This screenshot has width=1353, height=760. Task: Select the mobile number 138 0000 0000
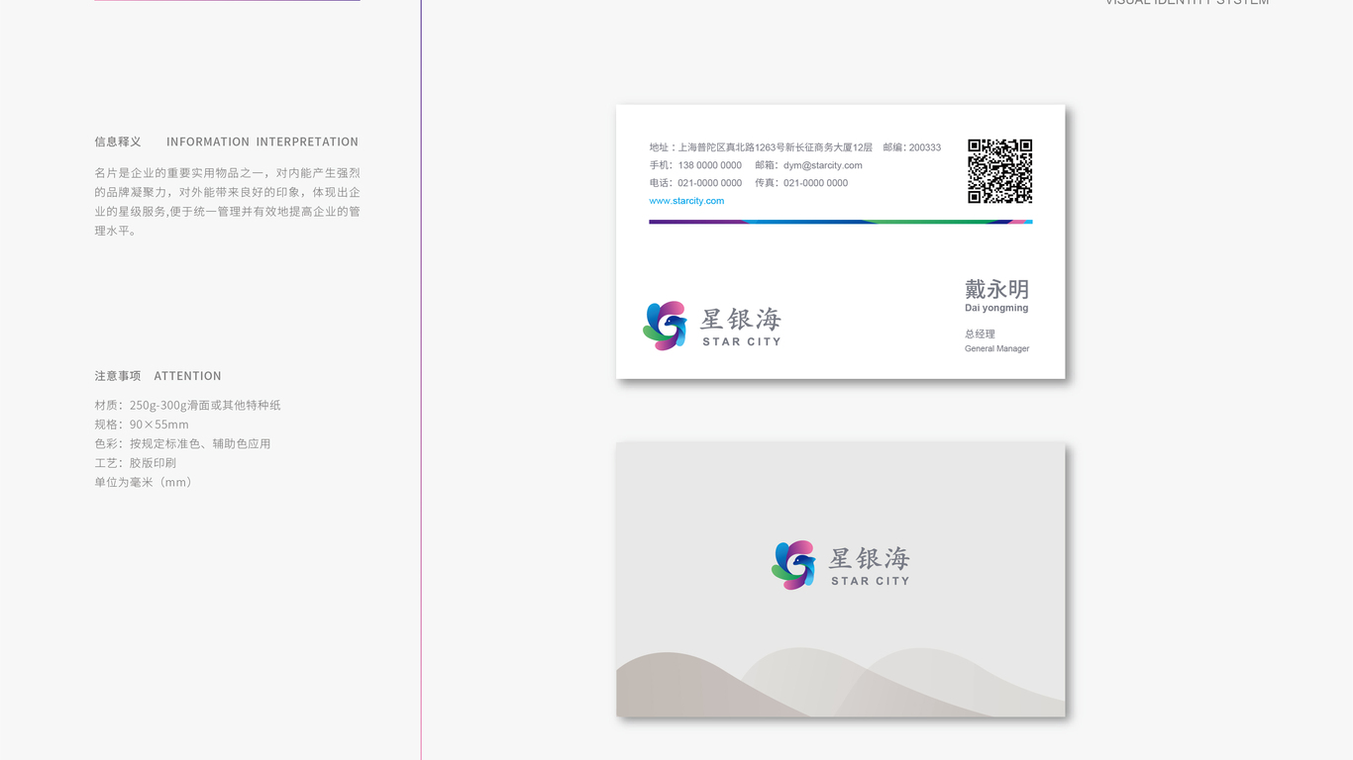tap(710, 165)
